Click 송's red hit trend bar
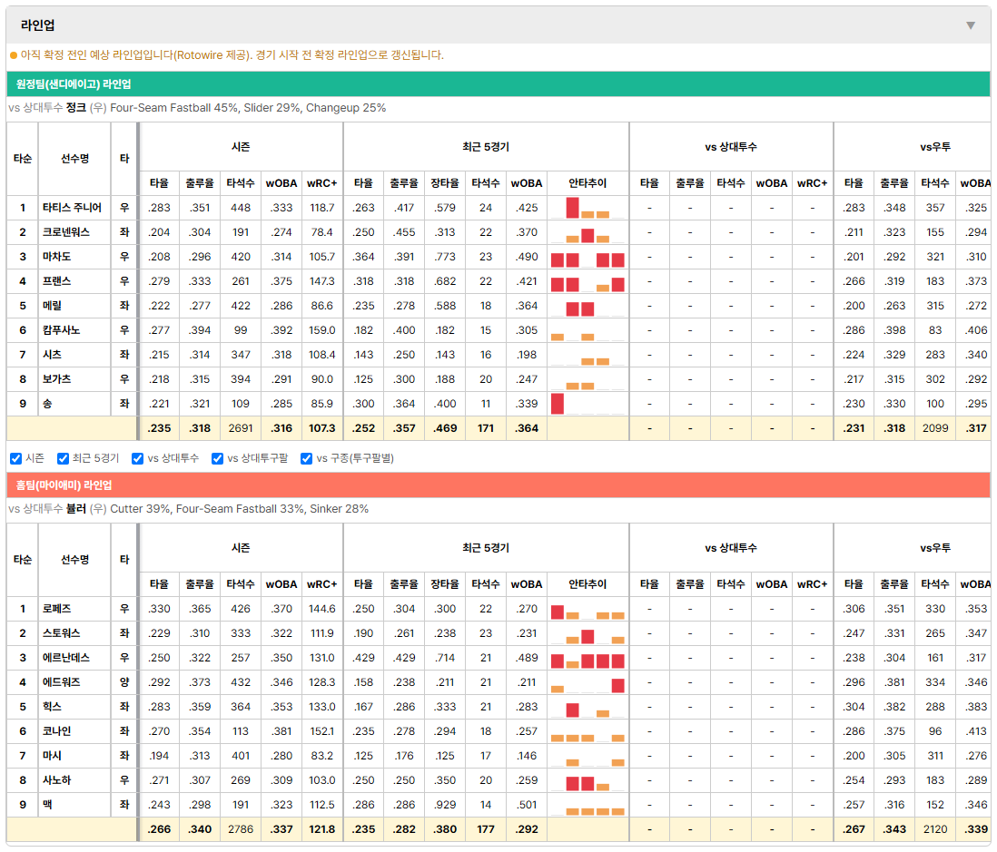 pos(558,404)
